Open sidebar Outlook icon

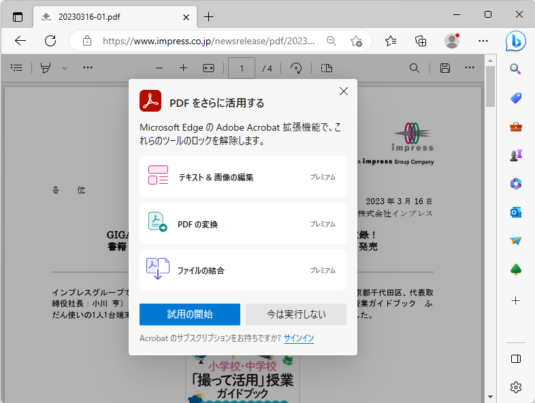(515, 212)
